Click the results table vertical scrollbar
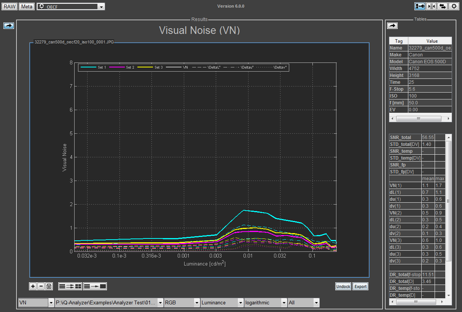Screen dimensions: 462x312 pyautogui.click(x=449, y=201)
